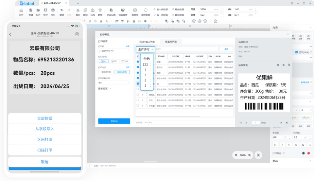
Task: Open 标签设置 label settings icon
Action: coord(111,10)
